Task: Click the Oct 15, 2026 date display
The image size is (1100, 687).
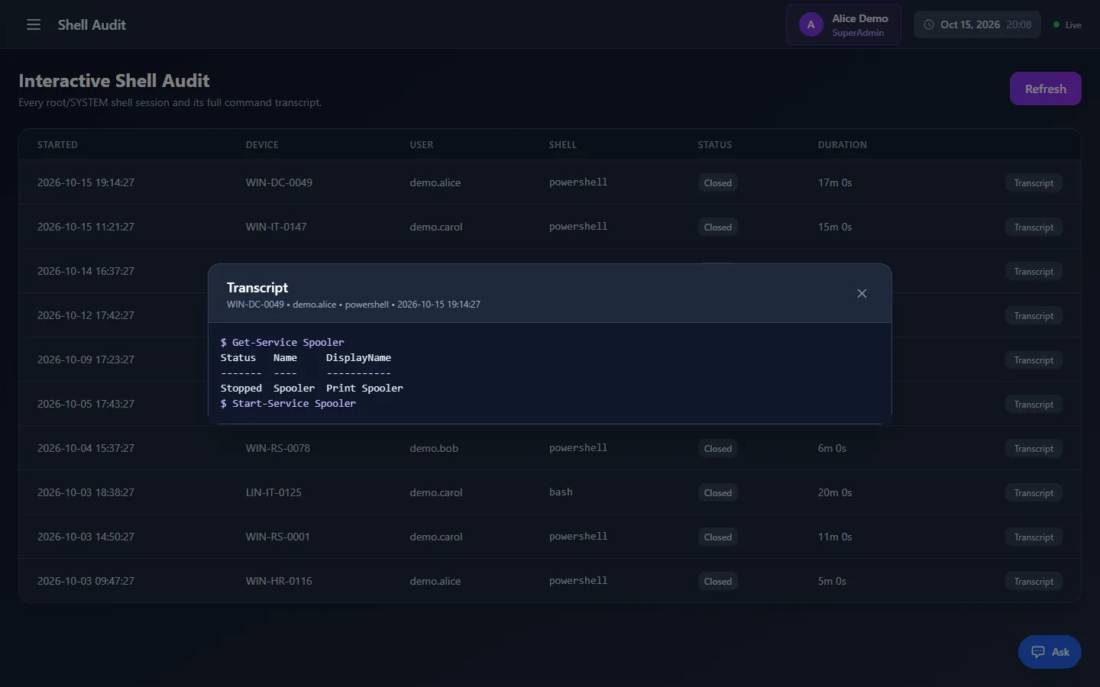Action: point(970,24)
